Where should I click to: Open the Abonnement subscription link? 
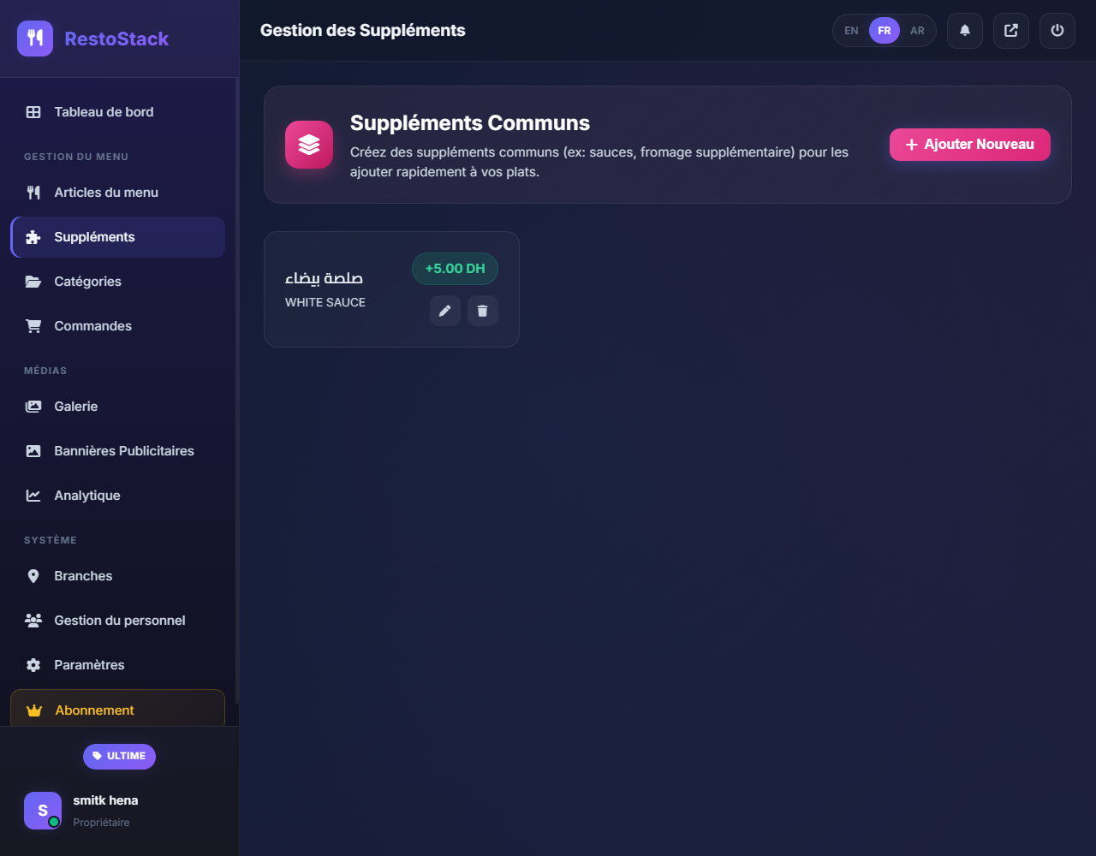(x=94, y=710)
